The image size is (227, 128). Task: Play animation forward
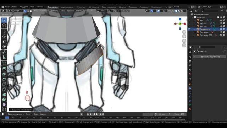tap(97, 114)
